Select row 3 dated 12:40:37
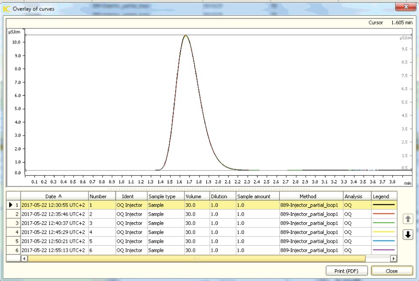Screen dimensions: 419x281 click(x=53, y=223)
